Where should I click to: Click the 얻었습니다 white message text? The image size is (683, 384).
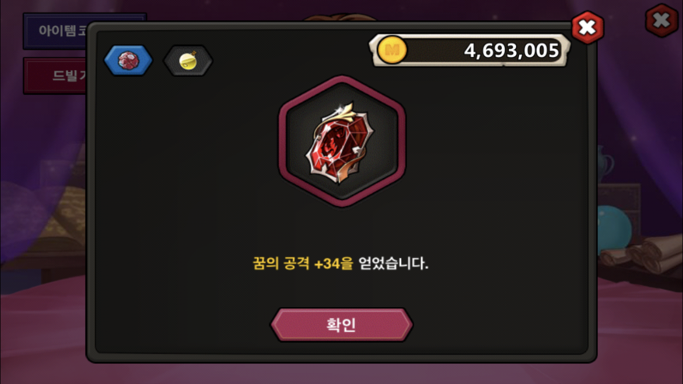[393, 264]
